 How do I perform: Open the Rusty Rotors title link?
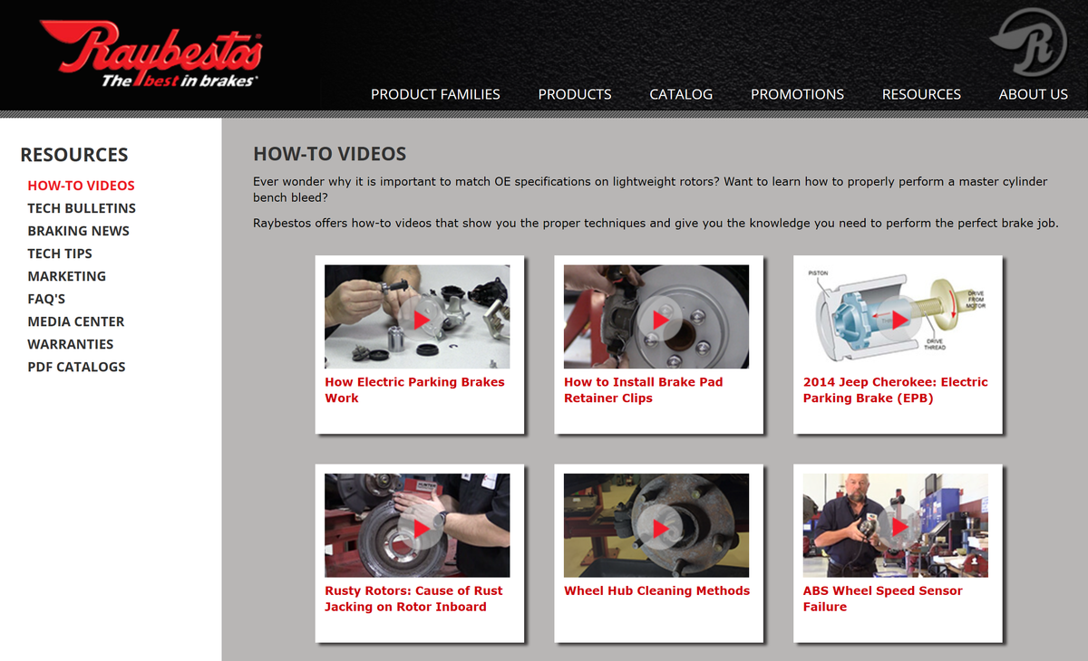pyautogui.click(x=413, y=599)
